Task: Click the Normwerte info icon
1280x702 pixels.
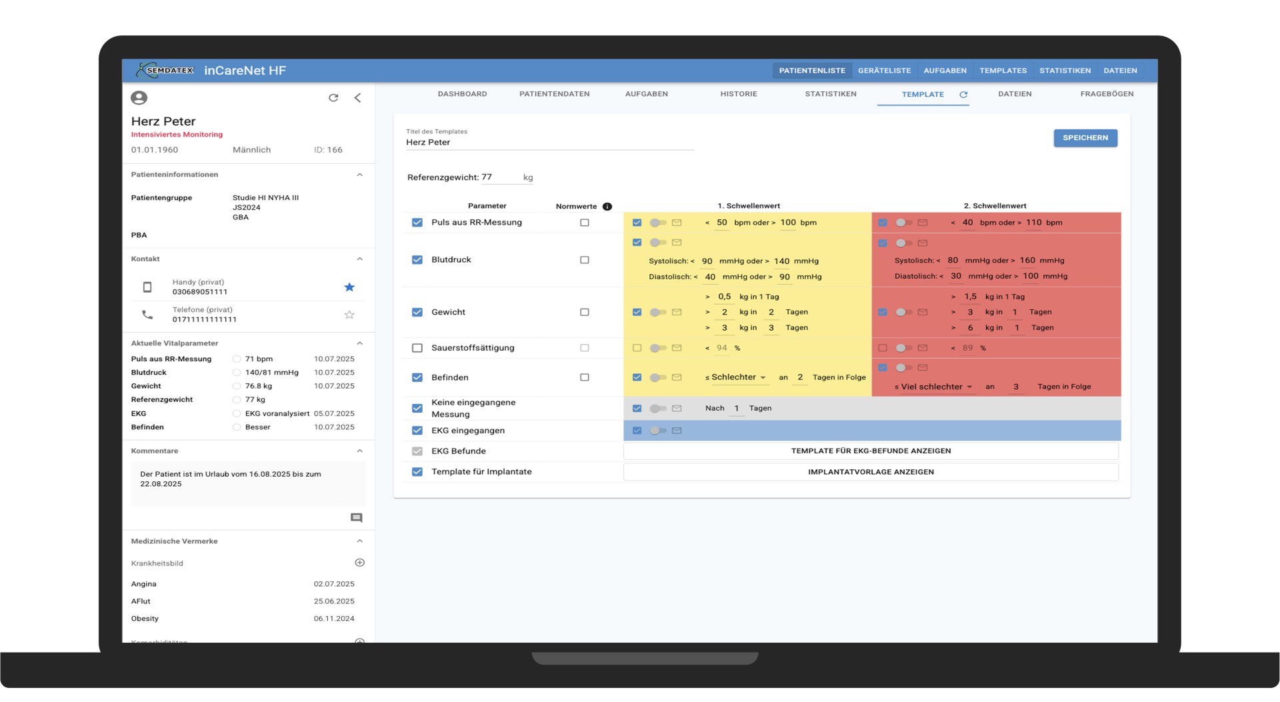Action: pyautogui.click(x=607, y=207)
